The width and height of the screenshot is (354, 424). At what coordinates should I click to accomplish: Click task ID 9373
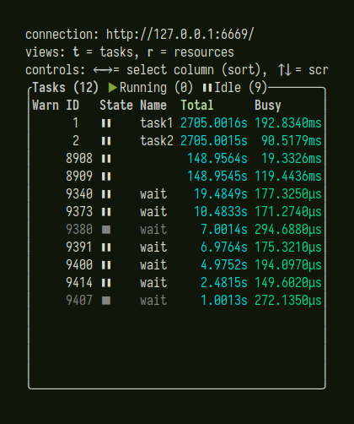tap(79, 212)
